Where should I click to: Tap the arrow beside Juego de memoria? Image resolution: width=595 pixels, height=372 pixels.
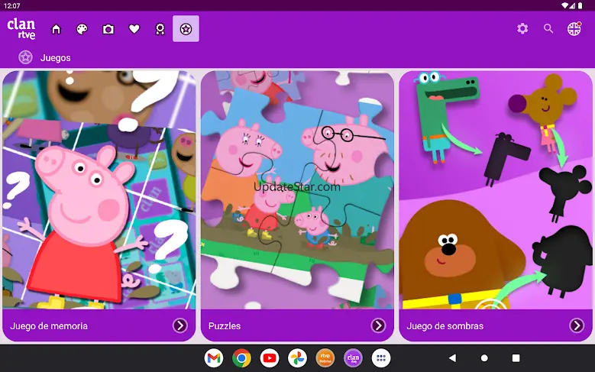tap(179, 325)
